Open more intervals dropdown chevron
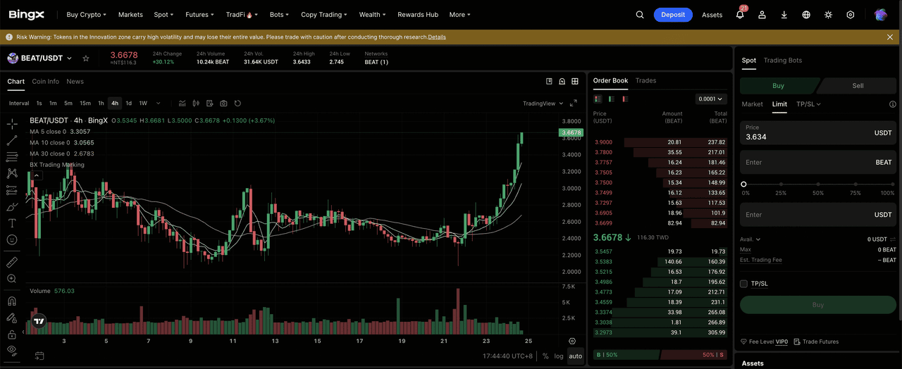This screenshot has width=902, height=369. 158,104
